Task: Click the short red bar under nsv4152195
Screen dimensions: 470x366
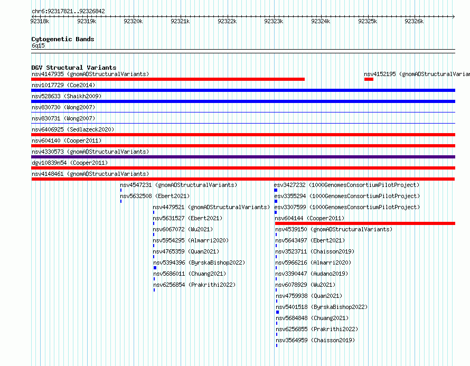Action: tap(369, 79)
